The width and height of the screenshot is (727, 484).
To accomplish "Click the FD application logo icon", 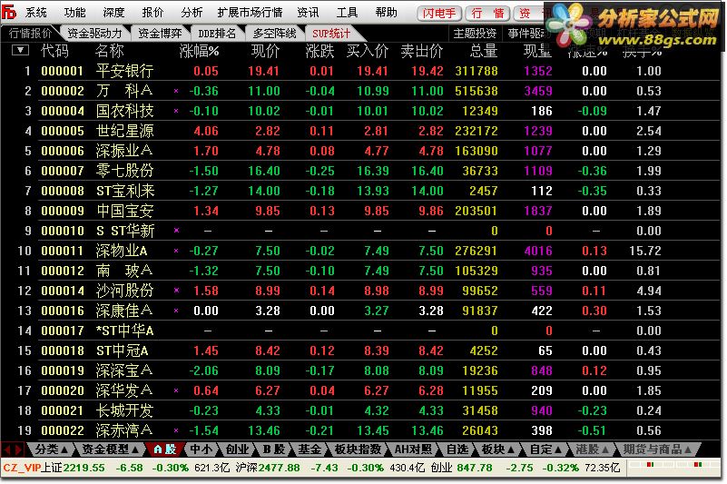I will coord(9,12).
